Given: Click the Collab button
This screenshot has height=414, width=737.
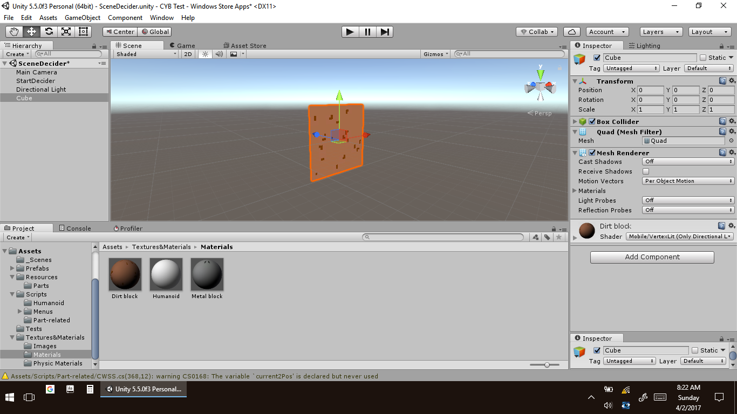Looking at the screenshot, I should (x=536, y=32).
